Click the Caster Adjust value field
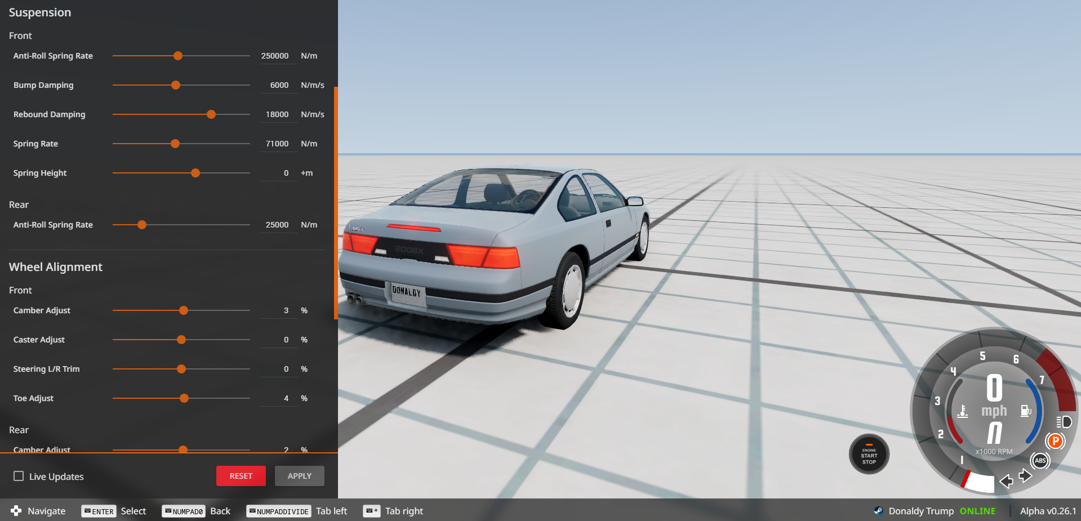The height and width of the screenshot is (521, 1081). (278, 340)
